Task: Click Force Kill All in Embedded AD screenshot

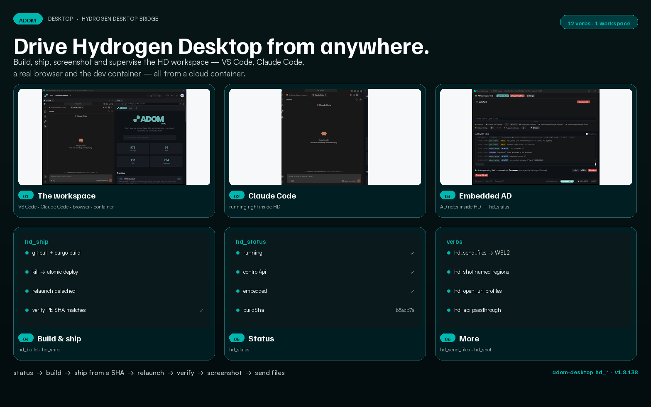Action: pyautogui.click(x=481, y=175)
